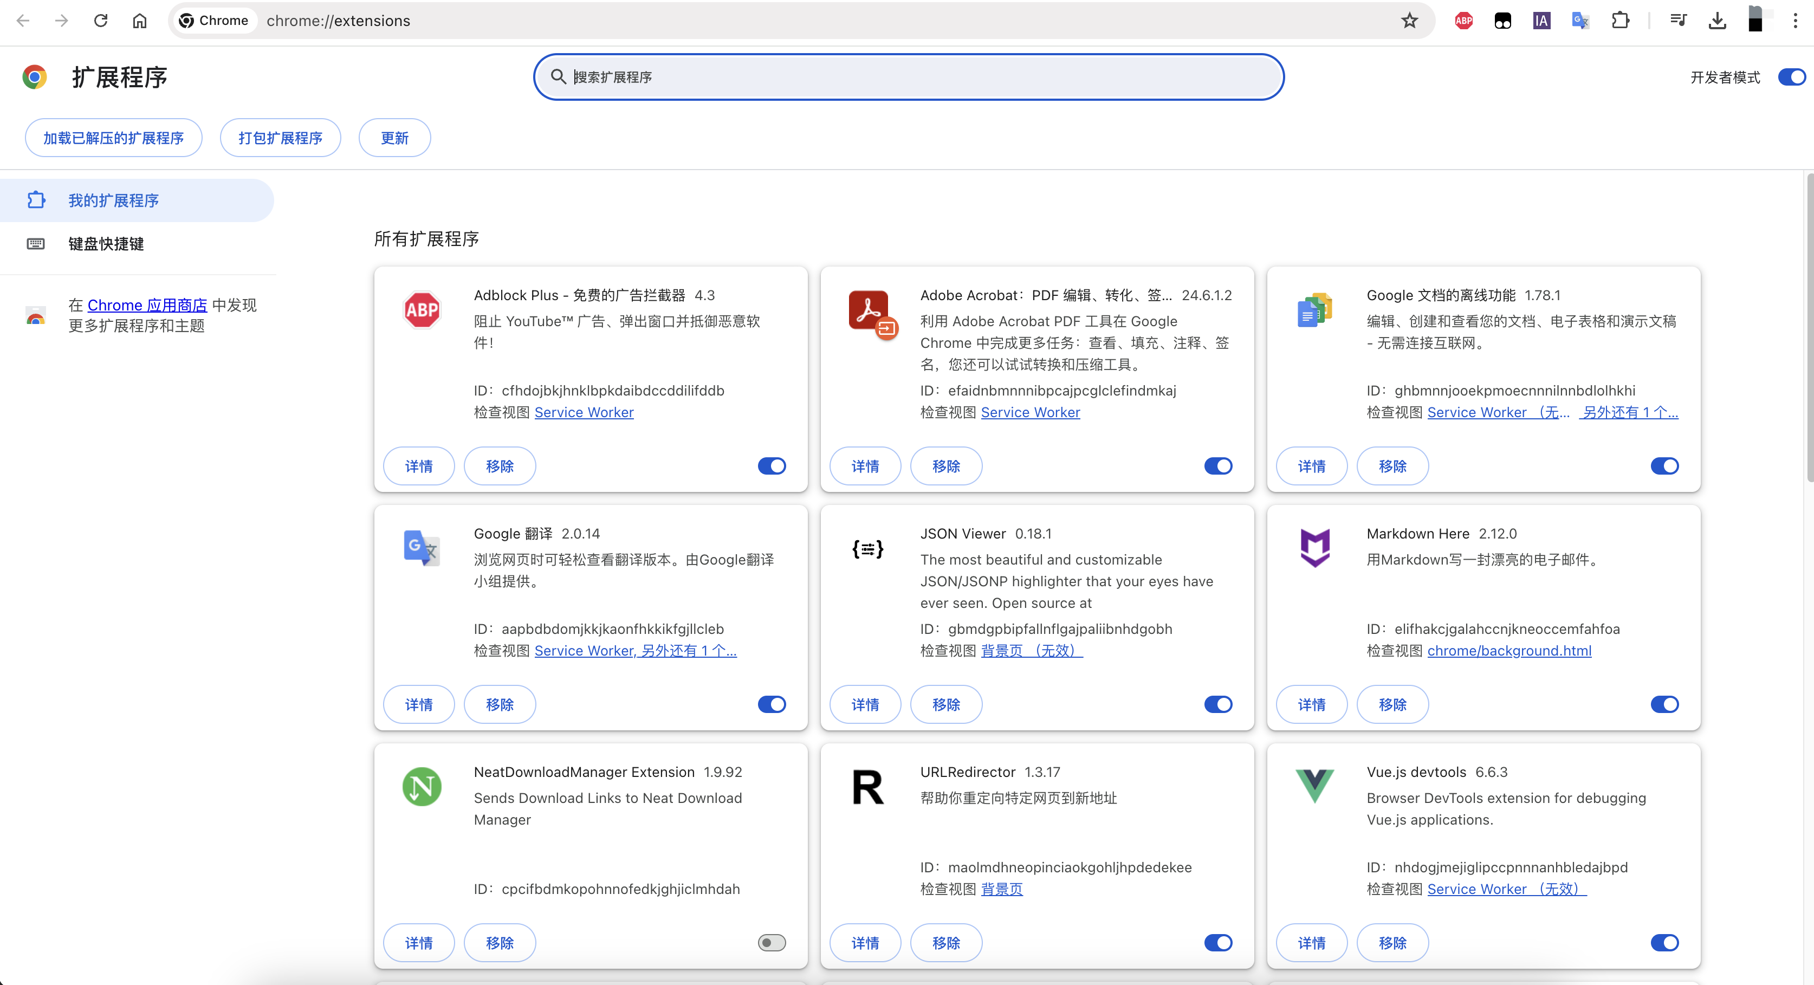Click the Vue.js devtools V icon
This screenshot has width=1814, height=985.
(1315, 786)
